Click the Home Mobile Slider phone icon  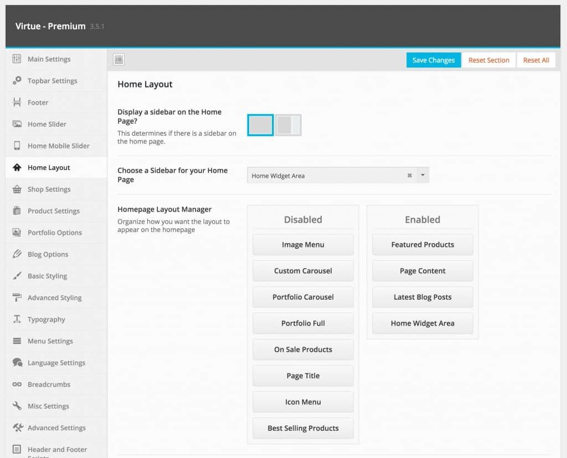pyautogui.click(x=17, y=146)
